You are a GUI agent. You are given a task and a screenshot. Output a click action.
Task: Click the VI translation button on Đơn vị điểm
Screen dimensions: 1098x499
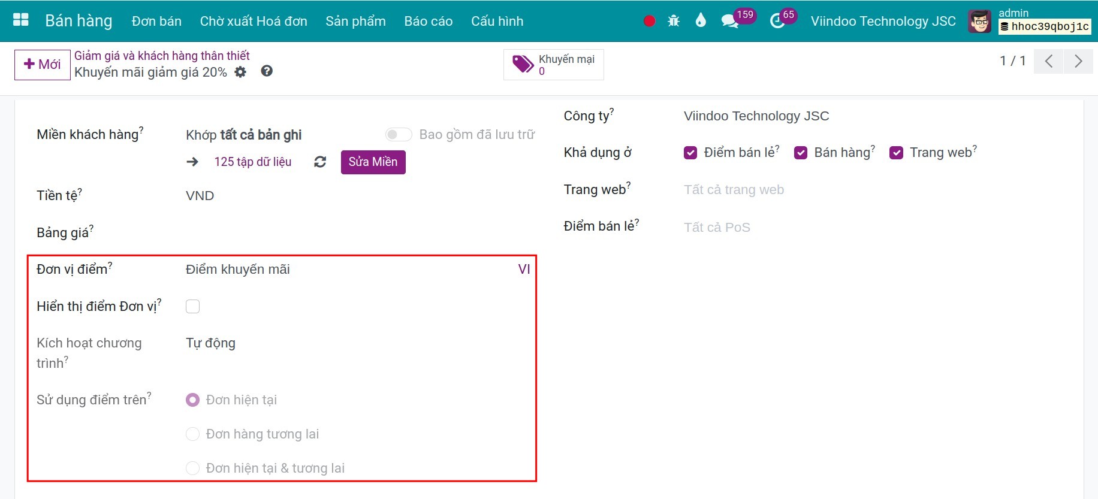point(524,270)
